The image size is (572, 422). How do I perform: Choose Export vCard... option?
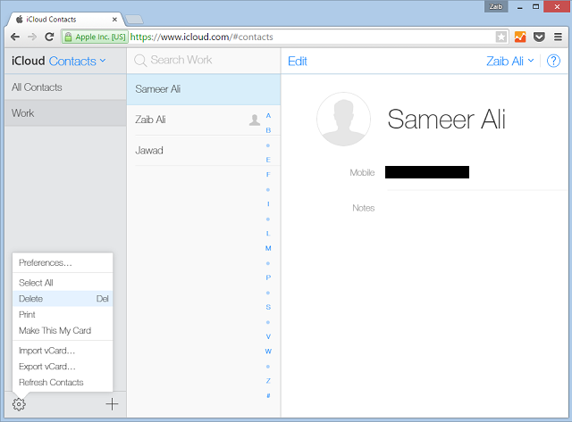click(63, 367)
